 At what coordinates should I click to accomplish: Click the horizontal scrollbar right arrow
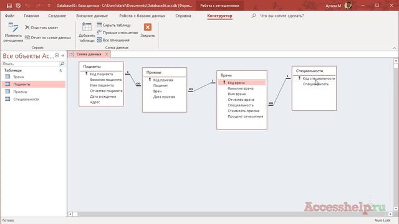point(390,214)
